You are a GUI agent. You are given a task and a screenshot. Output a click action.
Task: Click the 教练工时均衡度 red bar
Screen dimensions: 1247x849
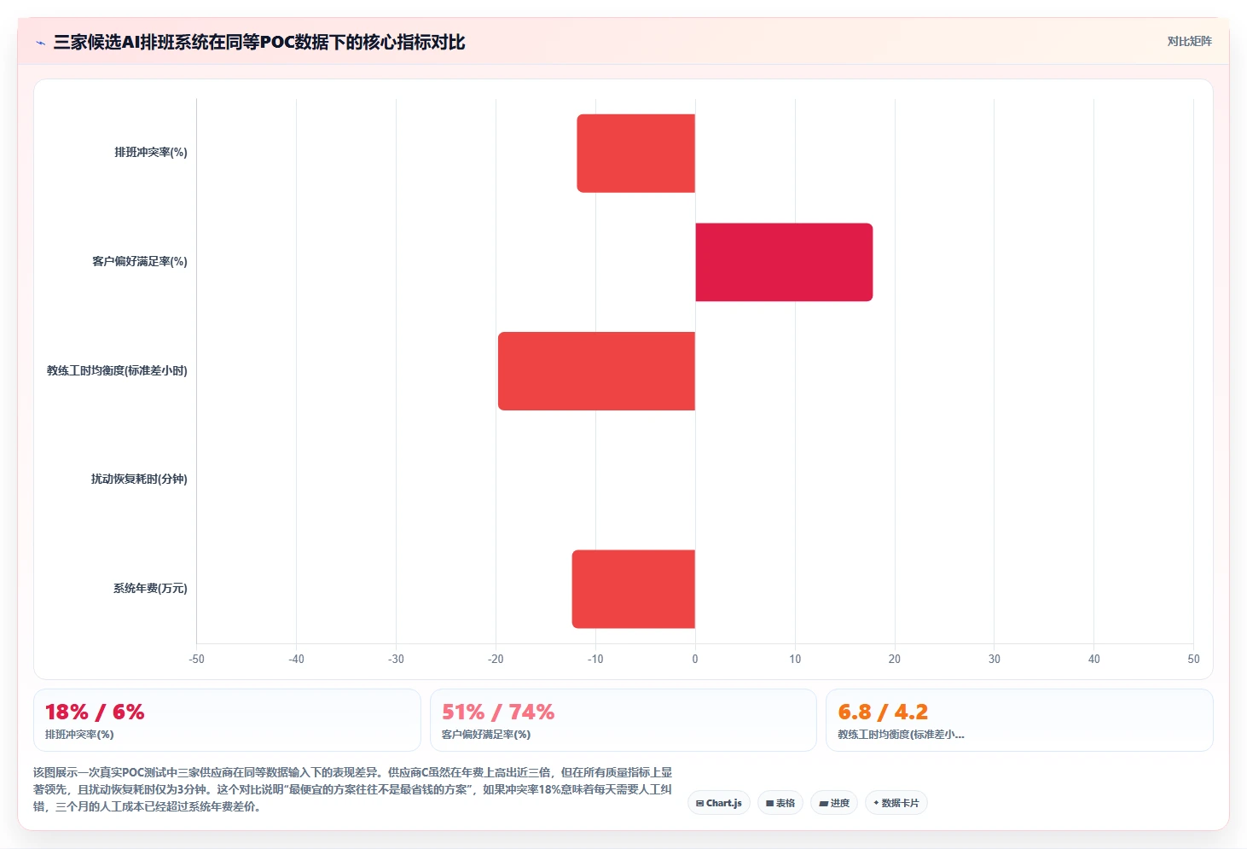tap(596, 371)
